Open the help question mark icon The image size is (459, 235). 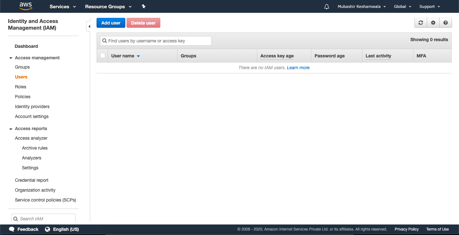pyautogui.click(x=446, y=23)
